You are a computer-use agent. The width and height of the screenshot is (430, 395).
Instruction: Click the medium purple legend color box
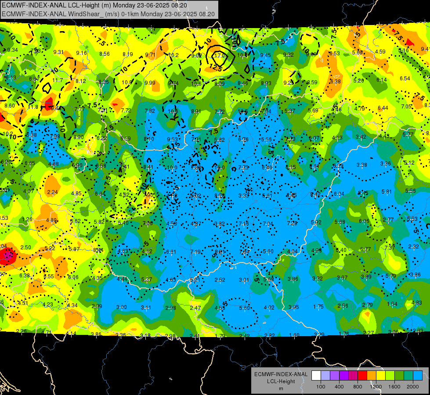pos(335,376)
